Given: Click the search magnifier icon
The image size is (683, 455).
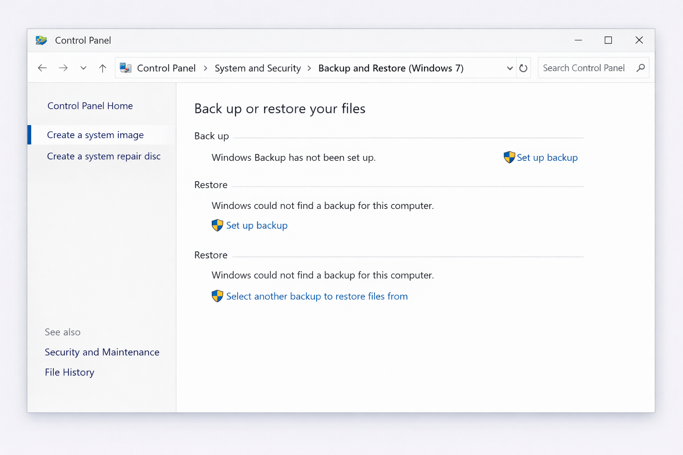Looking at the screenshot, I should coord(640,68).
